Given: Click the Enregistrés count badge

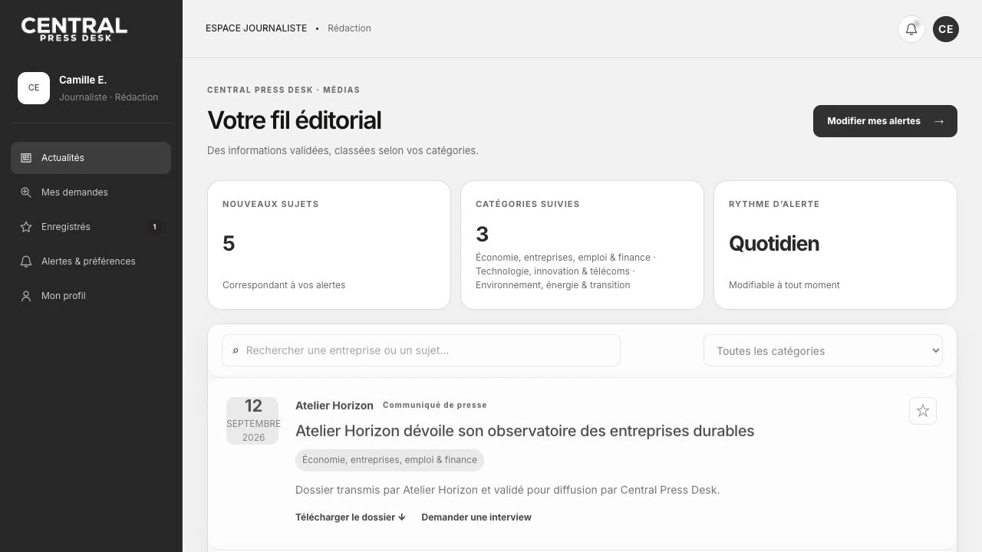Looking at the screenshot, I should point(154,227).
